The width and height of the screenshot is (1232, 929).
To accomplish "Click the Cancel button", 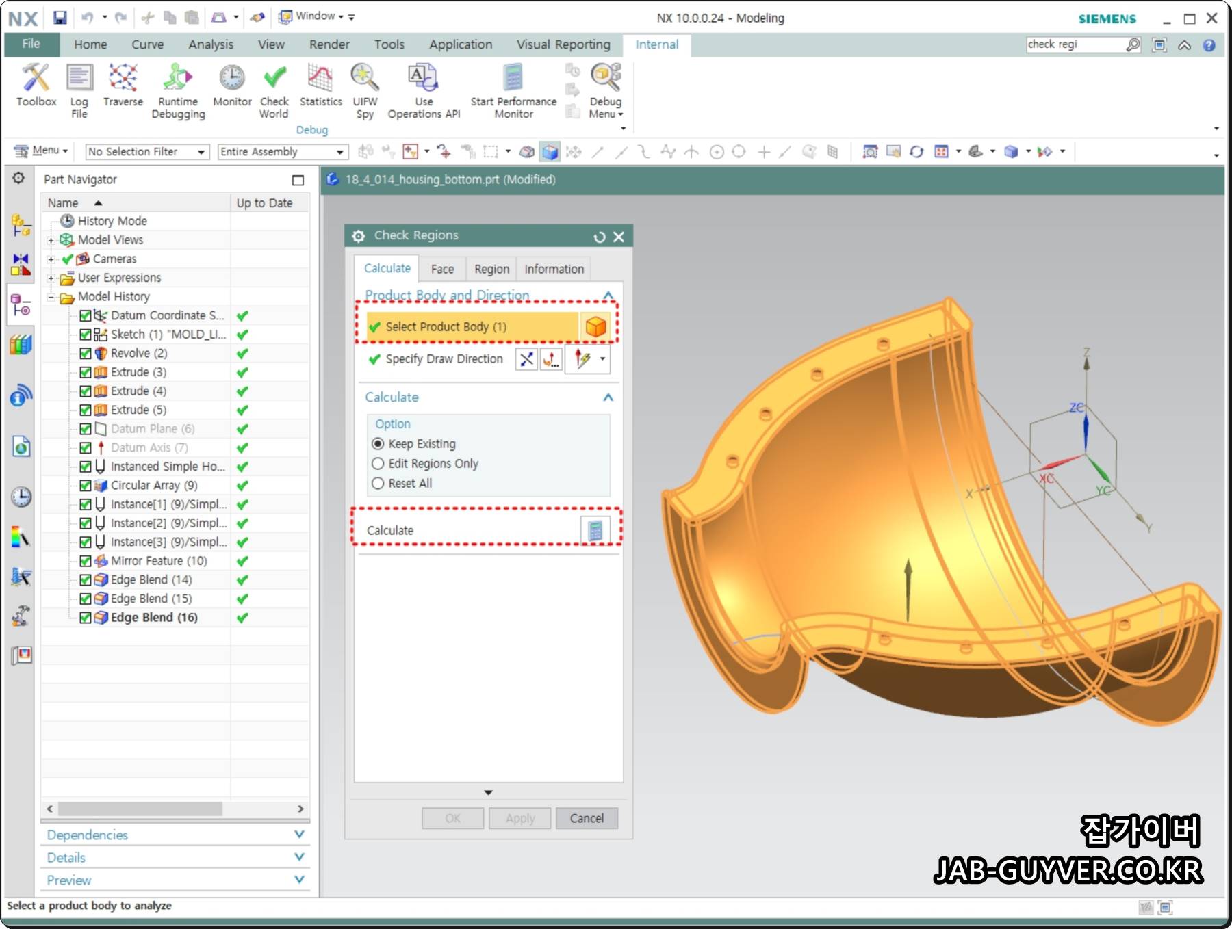I will tap(587, 818).
